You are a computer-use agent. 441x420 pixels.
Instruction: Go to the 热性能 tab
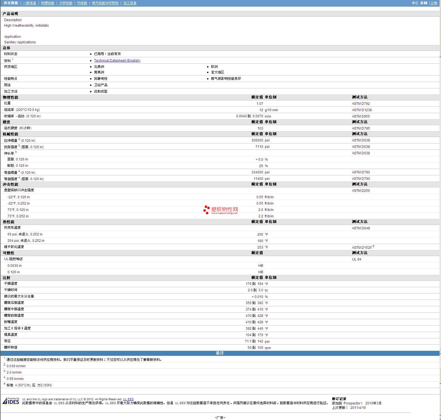(x=82, y=3)
